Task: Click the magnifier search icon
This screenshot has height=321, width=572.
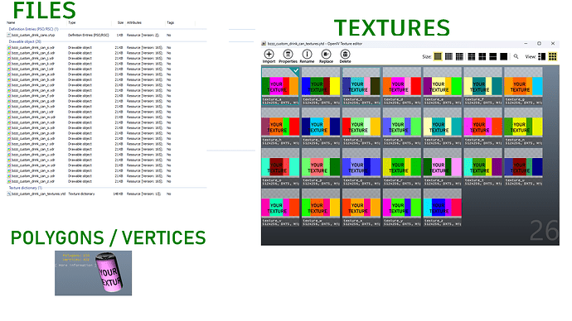Action: pyautogui.click(x=516, y=56)
